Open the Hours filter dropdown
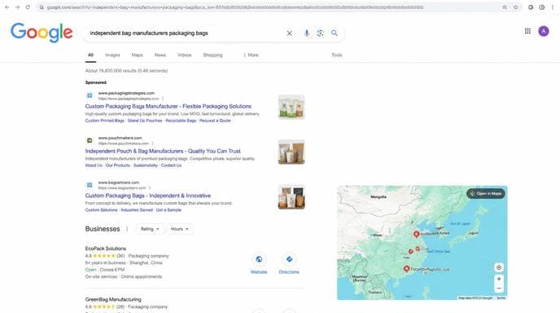 pyautogui.click(x=180, y=229)
